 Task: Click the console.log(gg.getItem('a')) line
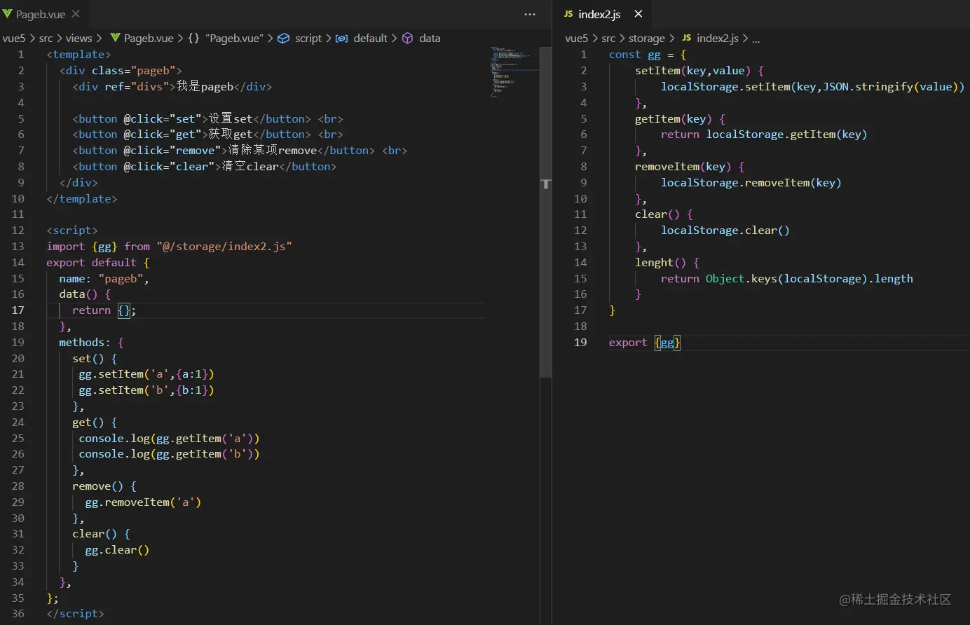pos(169,439)
